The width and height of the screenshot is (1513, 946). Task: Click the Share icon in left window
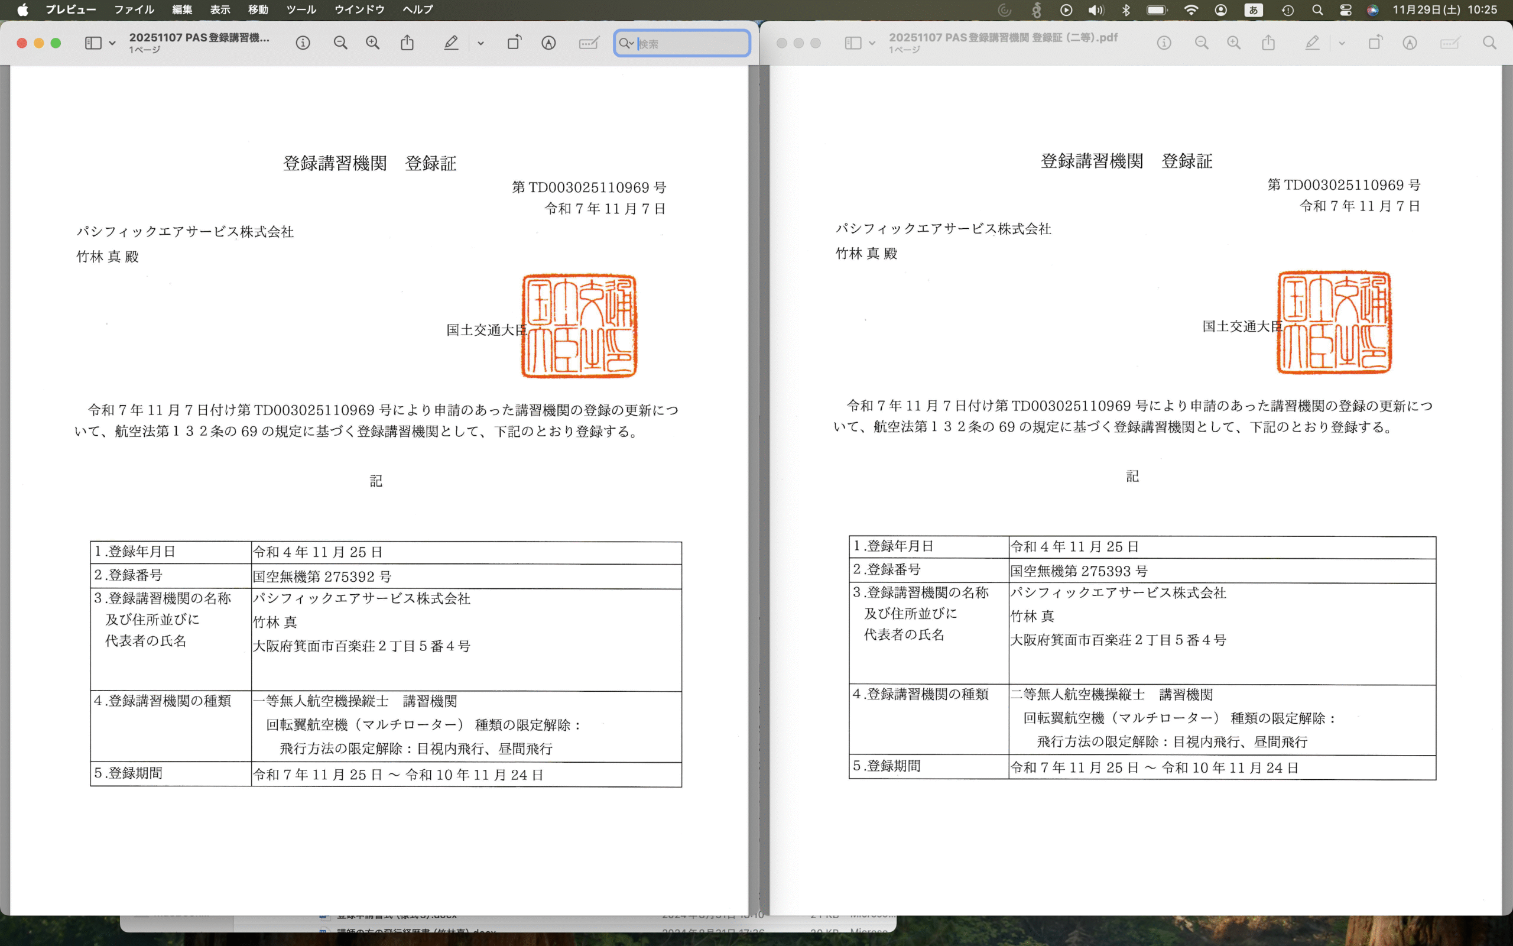[407, 43]
